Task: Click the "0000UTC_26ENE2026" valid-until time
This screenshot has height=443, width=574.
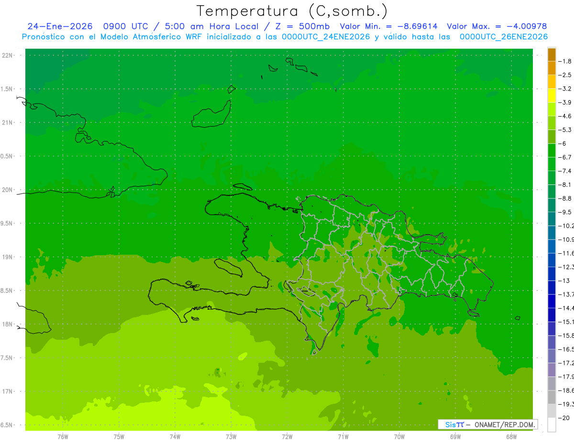Action: pos(504,37)
